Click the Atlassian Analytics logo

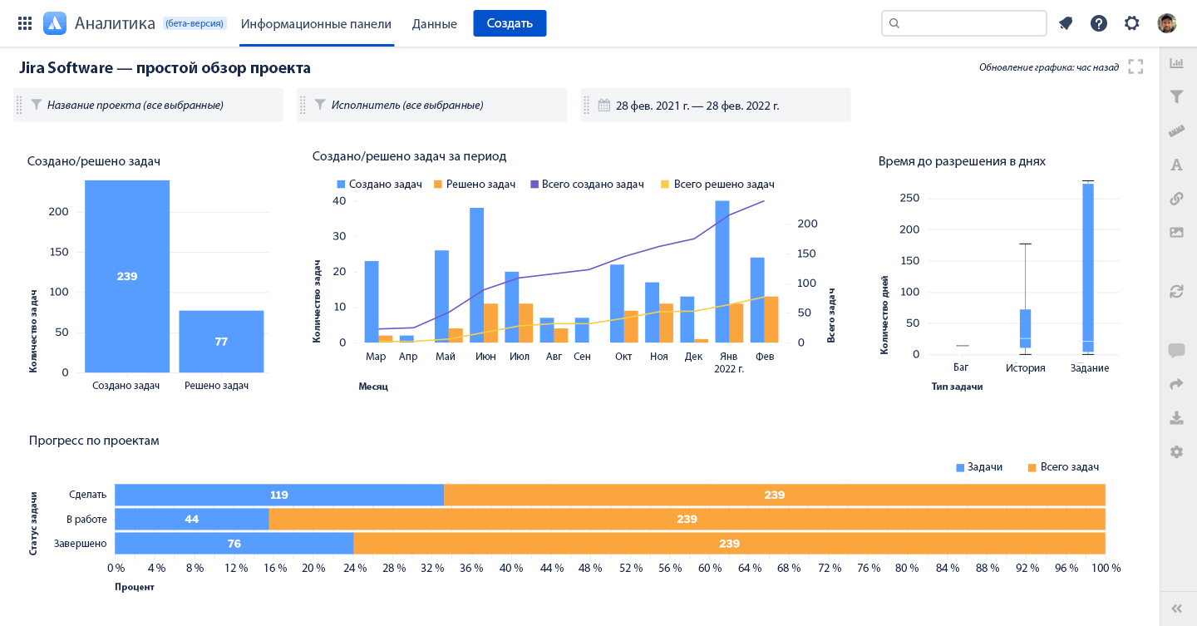tap(55, 23)
